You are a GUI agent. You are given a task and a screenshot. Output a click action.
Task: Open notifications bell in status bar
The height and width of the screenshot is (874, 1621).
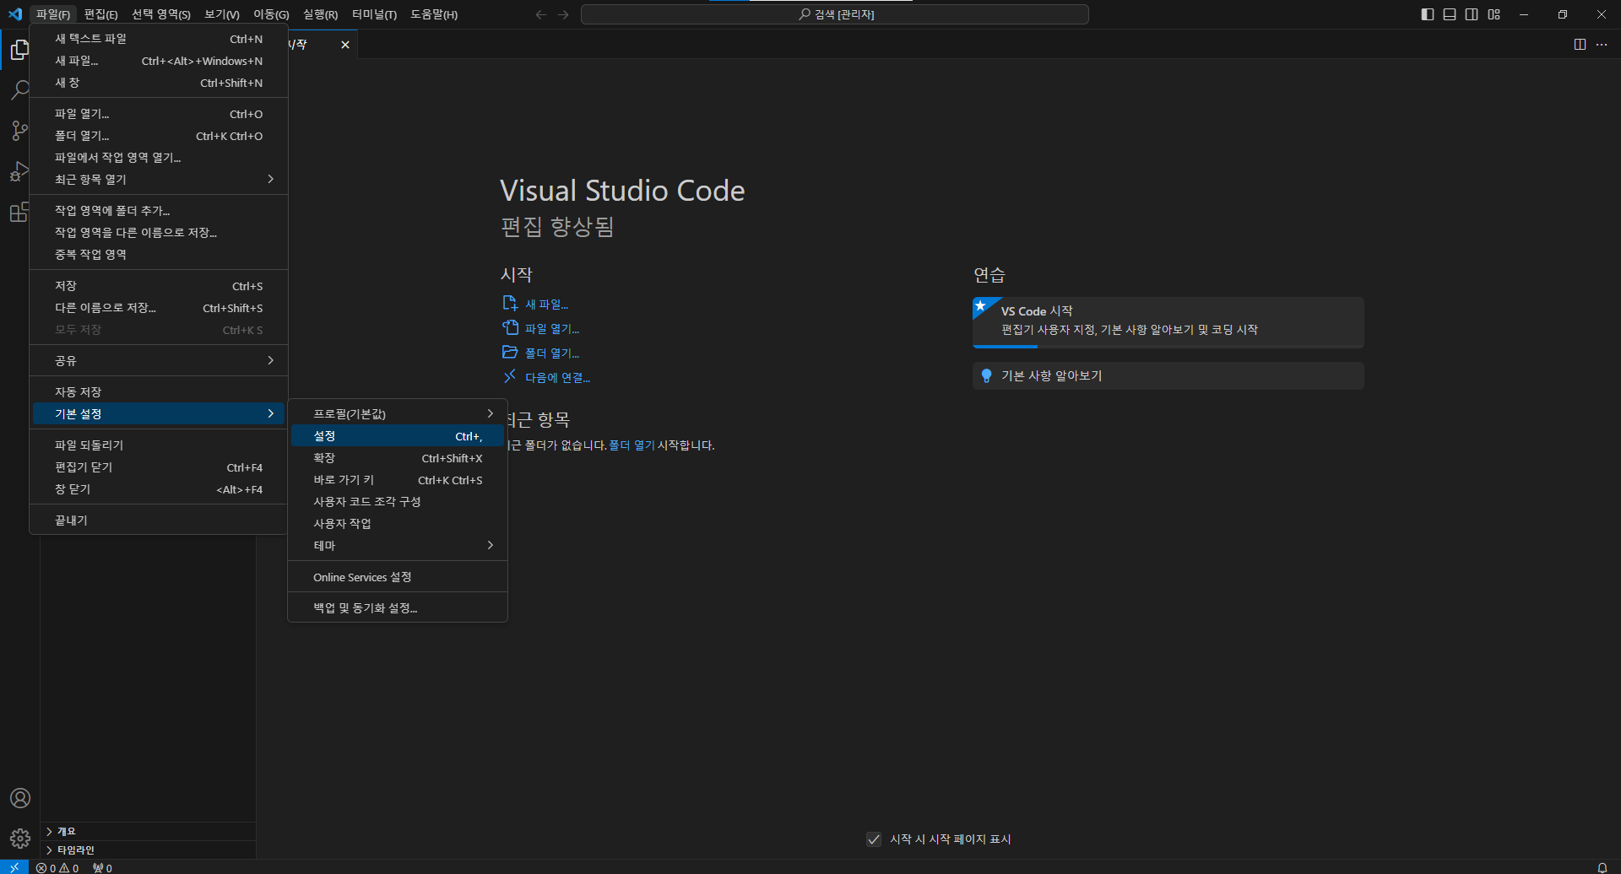pos(1602,867)
